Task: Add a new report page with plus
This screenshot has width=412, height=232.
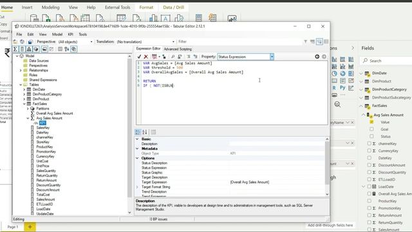Action: 30,227
